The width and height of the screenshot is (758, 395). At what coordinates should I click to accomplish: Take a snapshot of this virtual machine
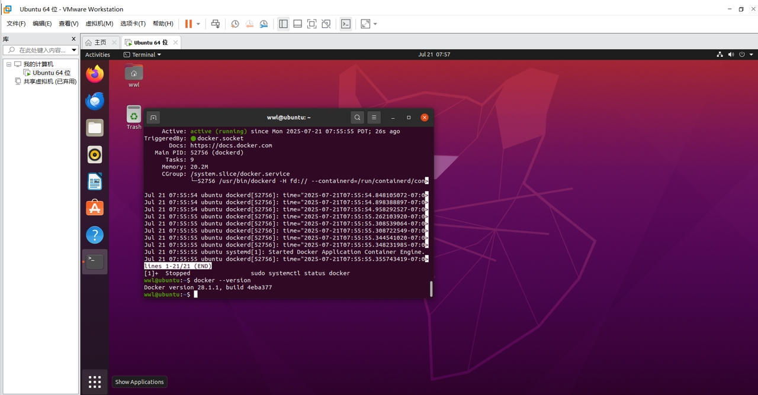(x=235, y=24)
